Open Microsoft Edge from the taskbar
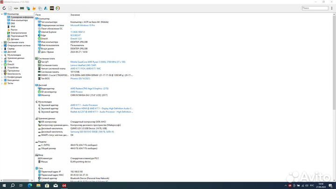The image size is (336, 189). pos(30,186)
